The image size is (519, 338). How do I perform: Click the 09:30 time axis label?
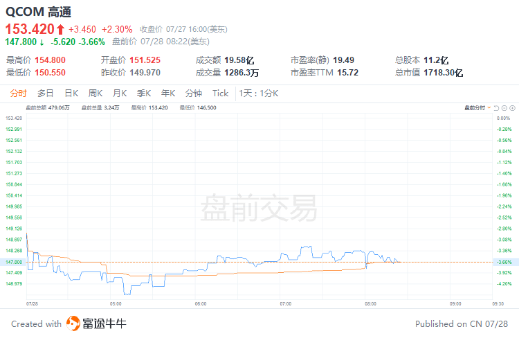click(498, 303)
